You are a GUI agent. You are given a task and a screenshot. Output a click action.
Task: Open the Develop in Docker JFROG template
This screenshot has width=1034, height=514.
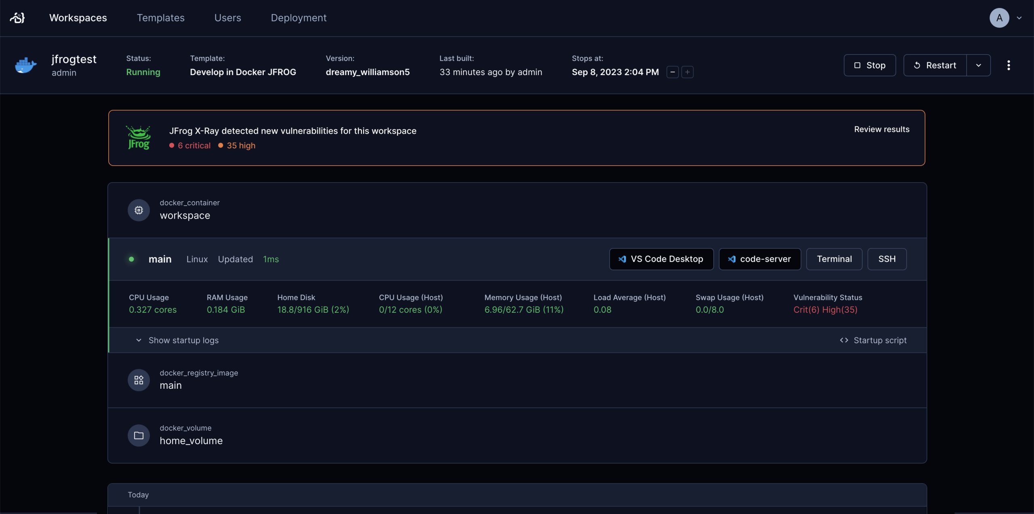[243, 72]
